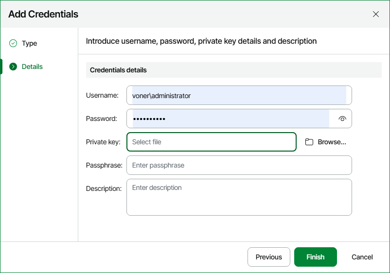Image resolution: width=390 pixels, height=273 pixels.
Task: Click the Credentials details section header
Action: click(x=233, y=70)
